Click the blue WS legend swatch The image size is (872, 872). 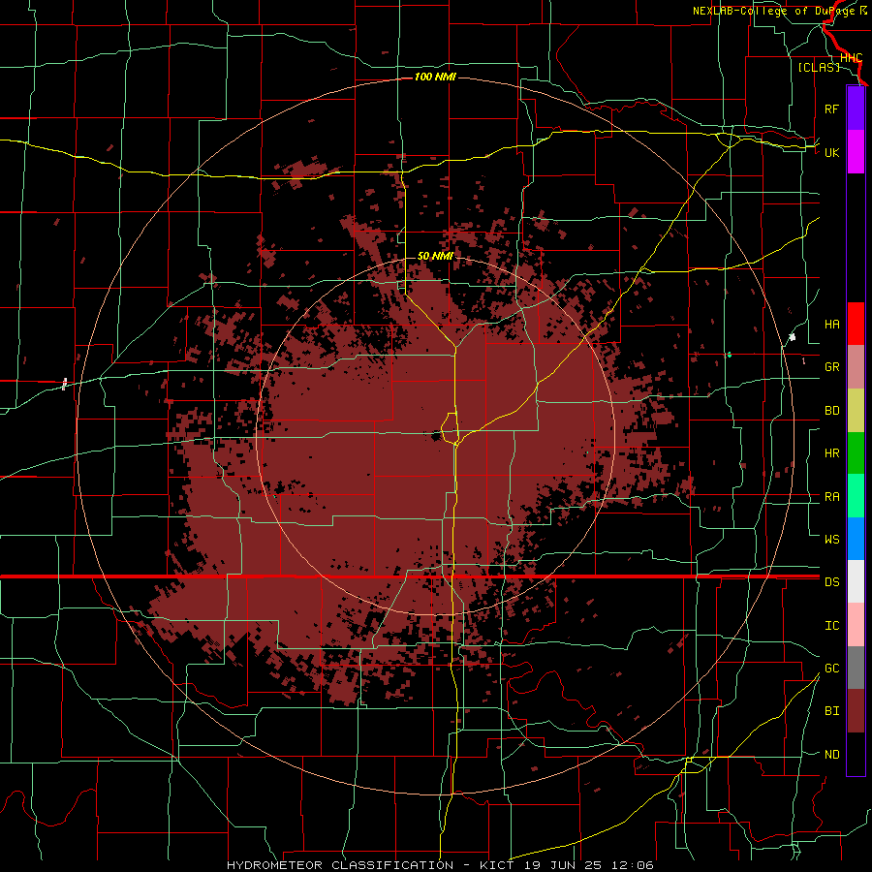[x=856, y=539]
